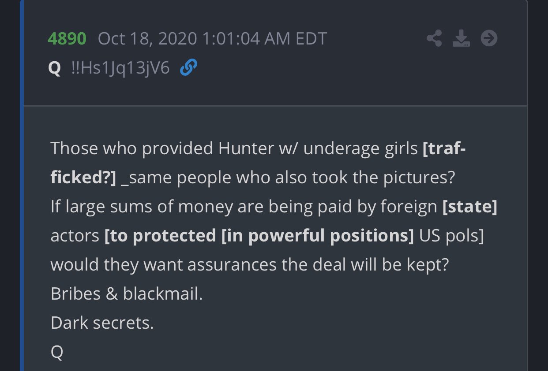Screen dimensions: 548x371
Task: Open the green post number 4890
Action: (67, 39)
